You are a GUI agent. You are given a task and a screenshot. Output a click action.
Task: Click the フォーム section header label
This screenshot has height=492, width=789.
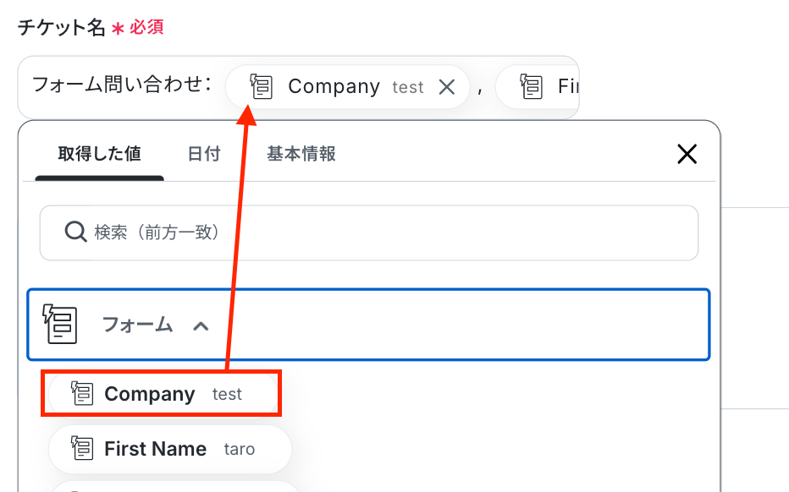click(x=137, y=325)
